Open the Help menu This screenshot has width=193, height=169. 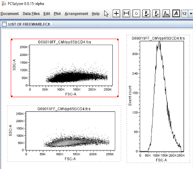coord(96,14)
